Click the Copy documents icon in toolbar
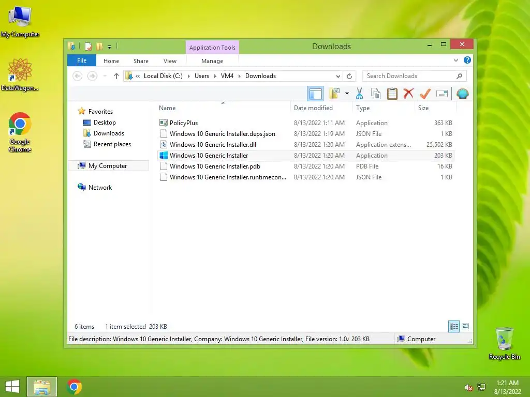The image size is (530, 397). pyautogui.click(x=376, y=94)
